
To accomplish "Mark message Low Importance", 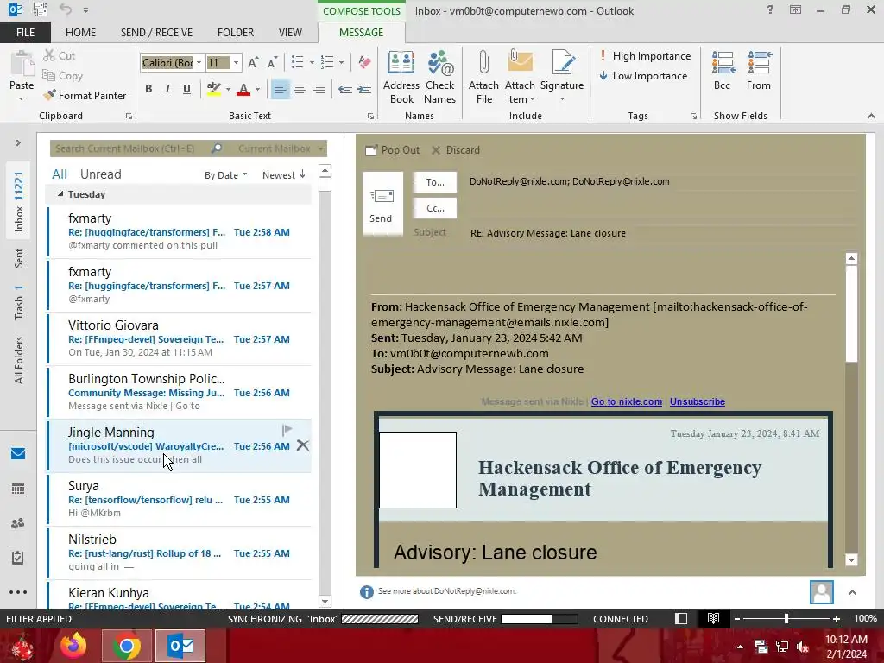I will click(643, 76).
